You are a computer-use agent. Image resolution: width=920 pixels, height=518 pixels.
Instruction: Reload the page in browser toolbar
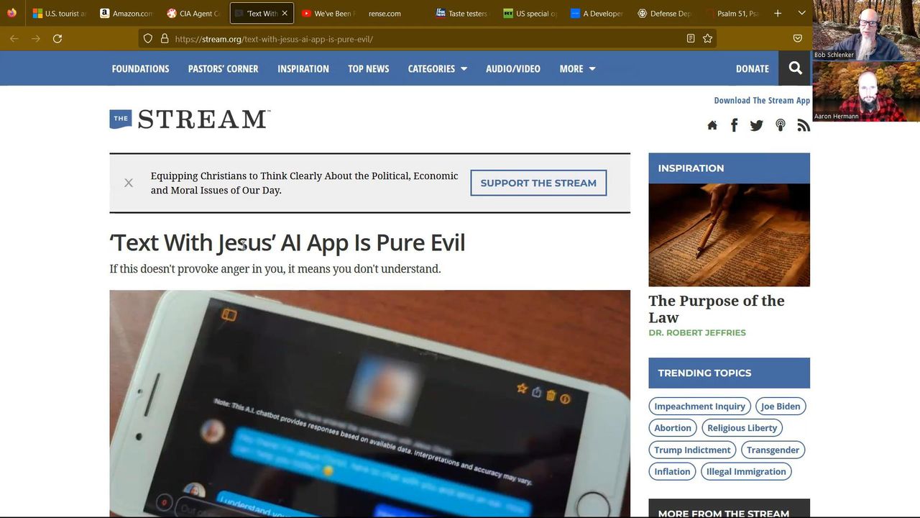coord(57,39)
